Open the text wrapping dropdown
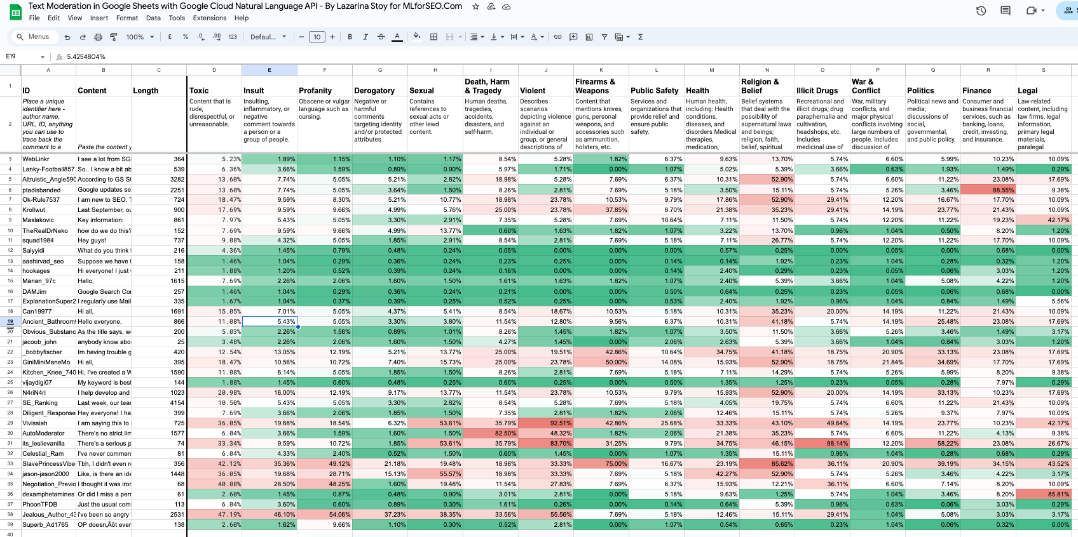The height and width of the screenshot is (537, 1078). click(x=517, y=37)
